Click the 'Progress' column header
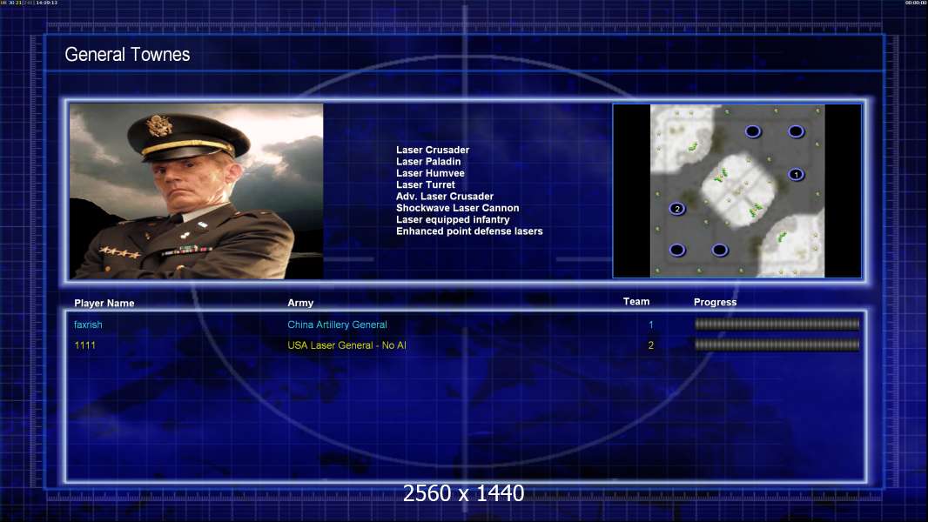Image resolution: width=928 pixels, height=522 pixels. click(x=715, y=302)
